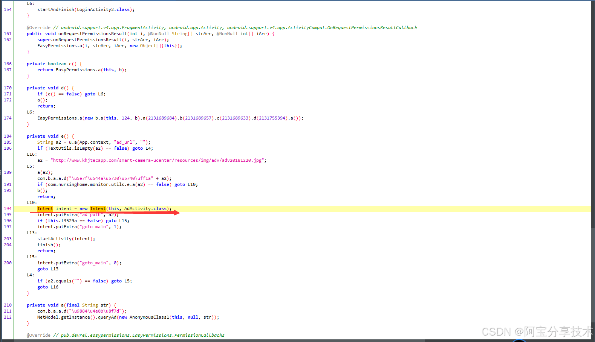The height and width of the screenshot is (342, 595).
Task: Click the a(a2); call on line 189
Action: (45, 172)
